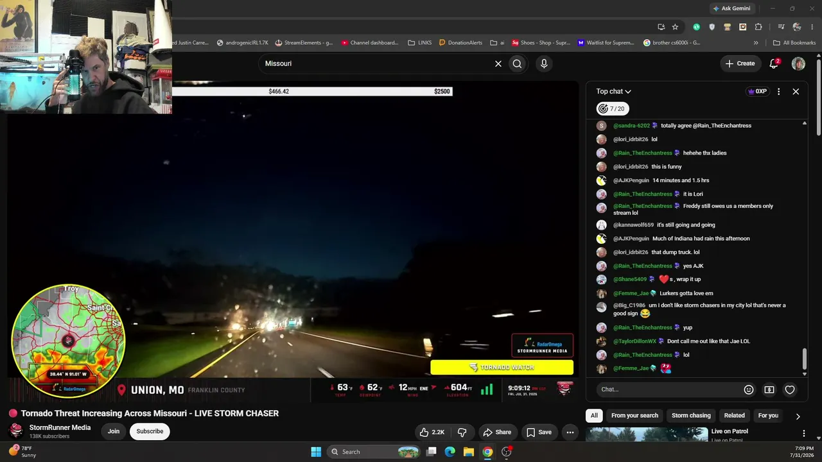Bookmark this page with the star icon
Screen dimensions: 822x462
(x=675, y=27)
